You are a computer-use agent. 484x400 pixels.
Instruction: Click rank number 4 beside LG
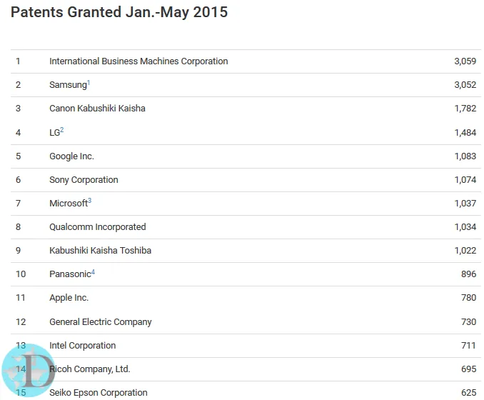[x=19, y=133]
